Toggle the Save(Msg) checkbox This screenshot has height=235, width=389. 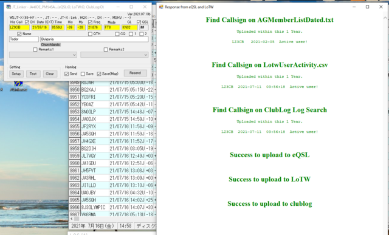pos(99,74)
